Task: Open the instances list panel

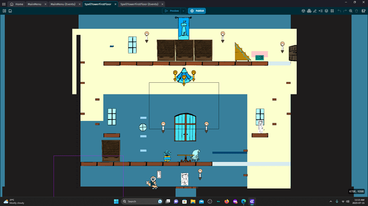Action: click(x=321, y=11)
